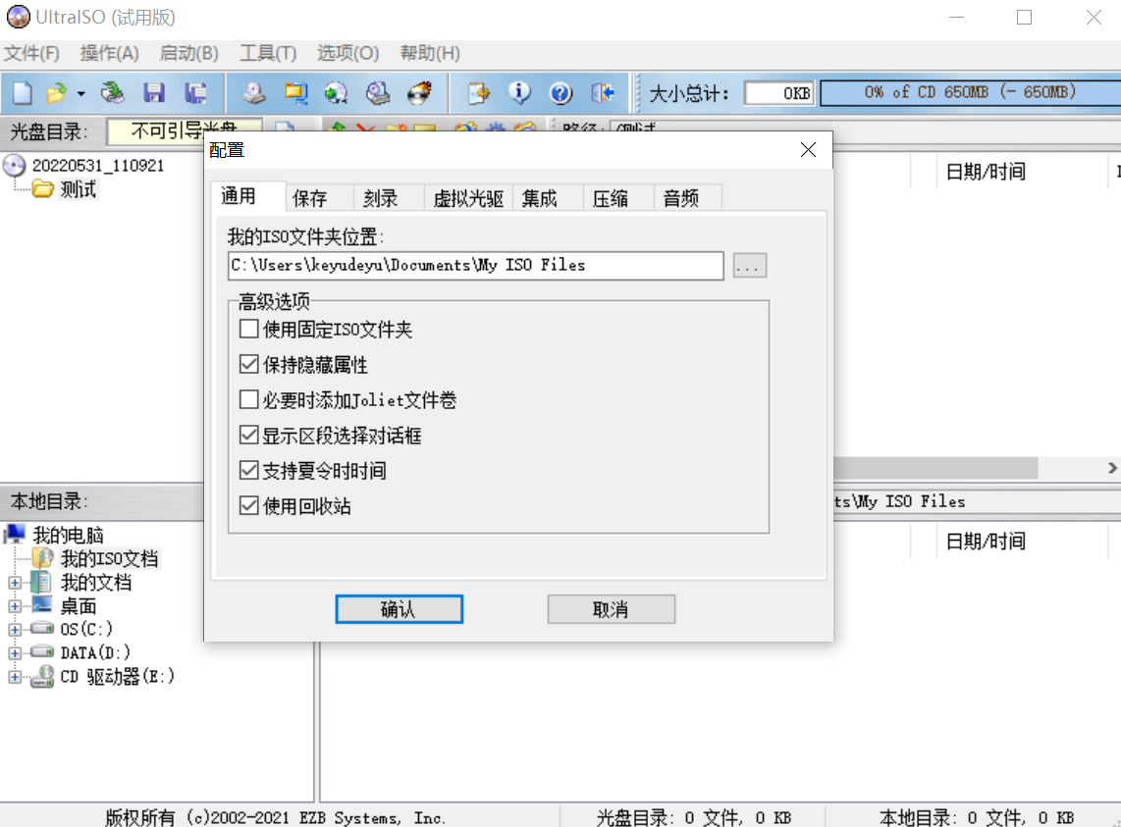Click the 取消 button
The width and height of the screenshot is (1121, 827).
(611, 608)
